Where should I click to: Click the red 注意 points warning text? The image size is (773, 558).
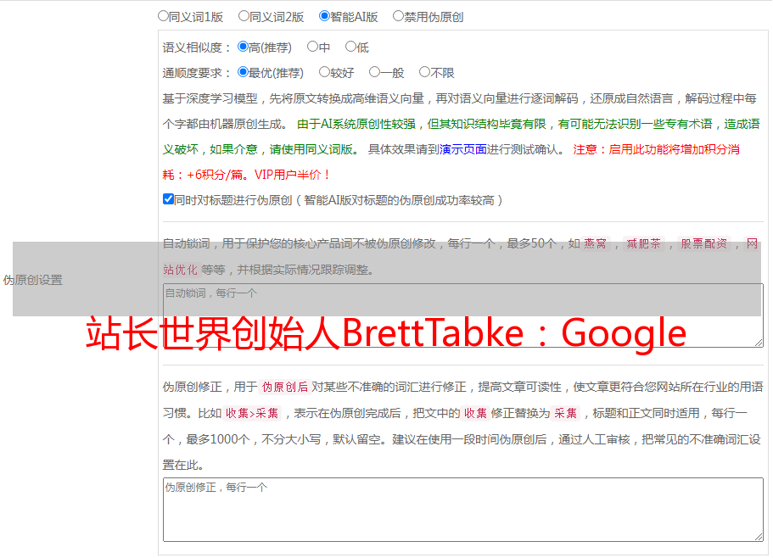[451, 162]
